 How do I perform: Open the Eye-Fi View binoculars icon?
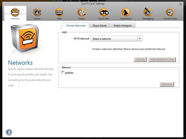point(104,12)
